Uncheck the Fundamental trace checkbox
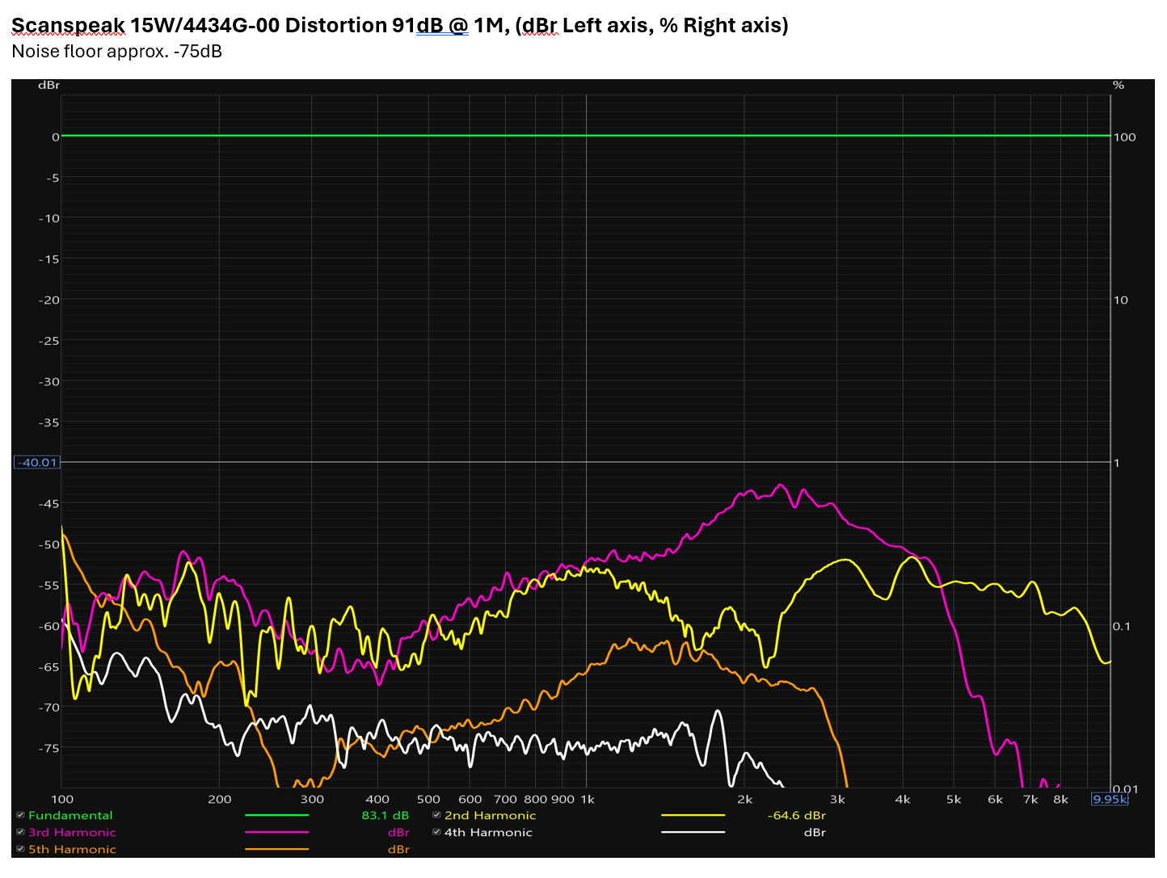This screenshot has width=1167, height=878. click(20, 815)
